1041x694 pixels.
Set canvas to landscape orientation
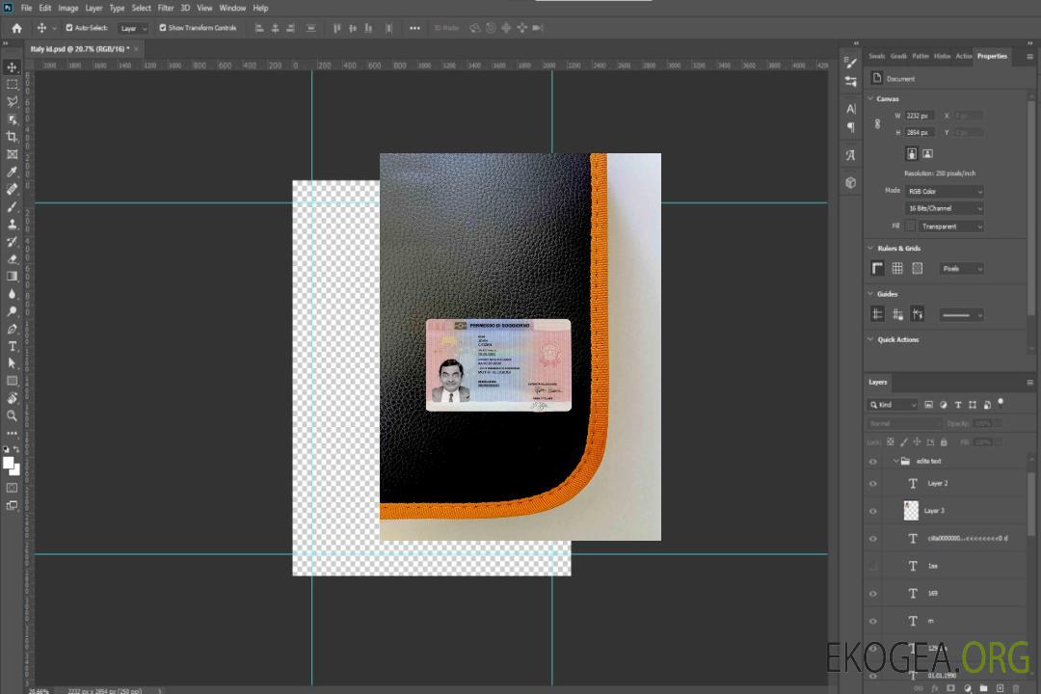coord(927,153)
